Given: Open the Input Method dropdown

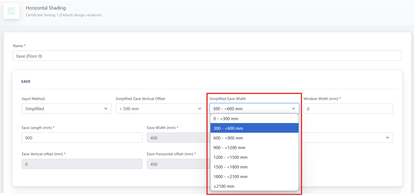Looking at the screenshot, I should [x=66, y=109].
